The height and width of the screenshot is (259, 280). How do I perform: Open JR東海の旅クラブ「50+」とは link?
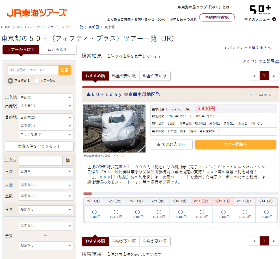click(x=203, y=7)
